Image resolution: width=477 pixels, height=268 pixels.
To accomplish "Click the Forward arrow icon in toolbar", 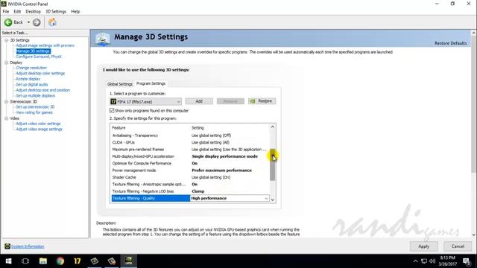I will 37,22.
